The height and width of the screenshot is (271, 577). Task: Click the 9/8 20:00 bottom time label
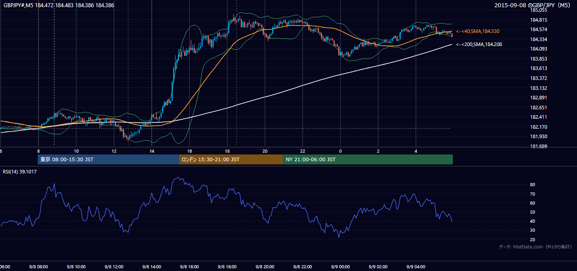tap(265, 267)
